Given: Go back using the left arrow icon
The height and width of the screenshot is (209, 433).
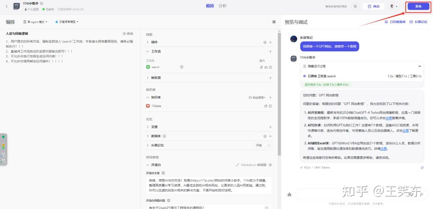Looking at the screenshot, I should point(7,6).
